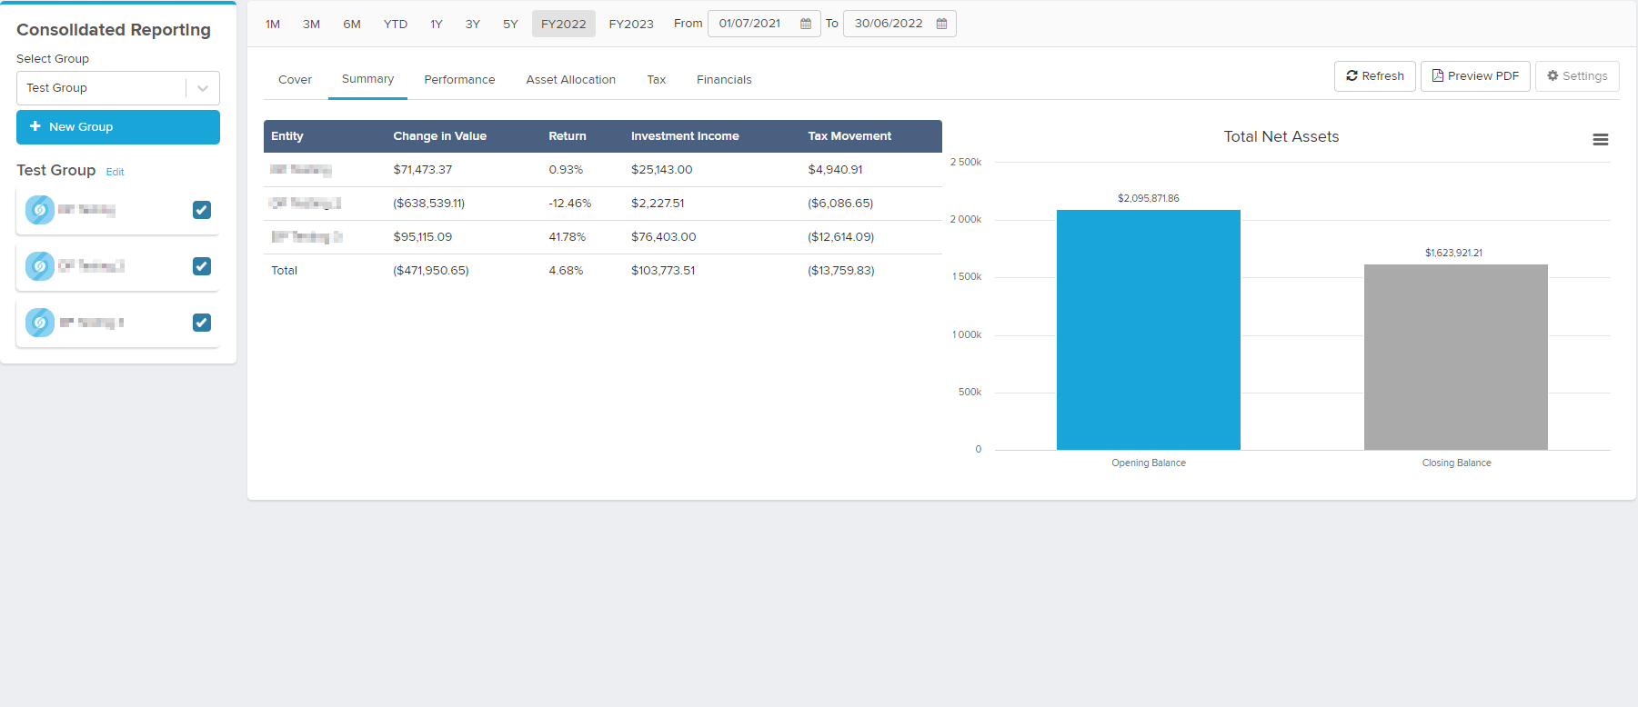Click the $2,095,871.86 bar label

click(1149, 198)
